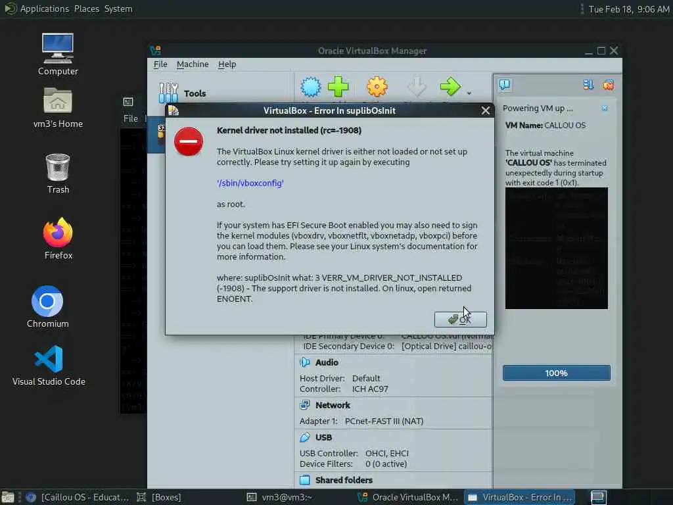The image size is (673, 505).
Task: Click the green Start arrow icon
Action: 450,87
